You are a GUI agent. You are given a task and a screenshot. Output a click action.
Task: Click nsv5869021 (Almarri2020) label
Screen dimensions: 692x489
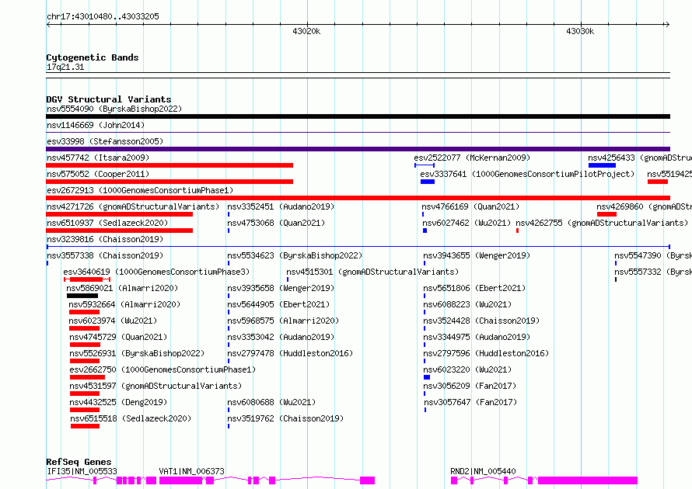coord(122,288)
